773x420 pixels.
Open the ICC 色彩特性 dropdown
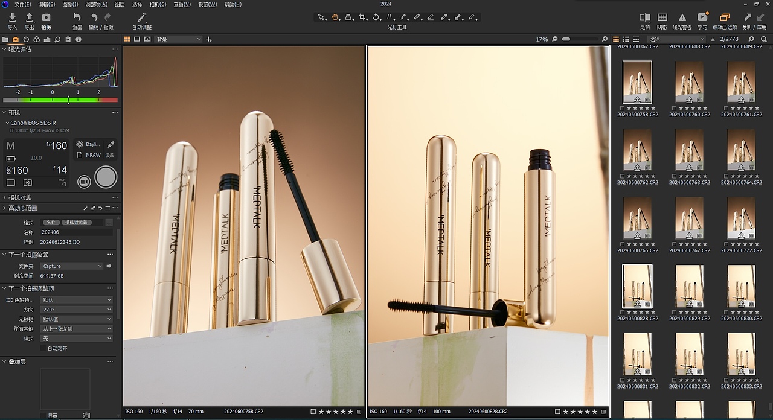76,300
